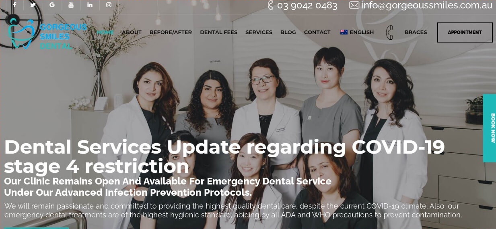Select the Blog menu item
The image size is (496, 229).
tap(288, 32)
